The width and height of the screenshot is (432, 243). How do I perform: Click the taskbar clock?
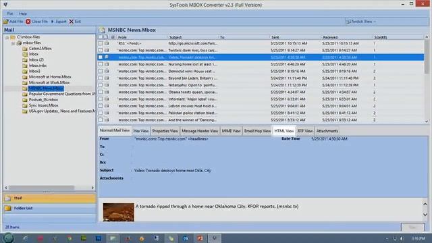point(418,238)
